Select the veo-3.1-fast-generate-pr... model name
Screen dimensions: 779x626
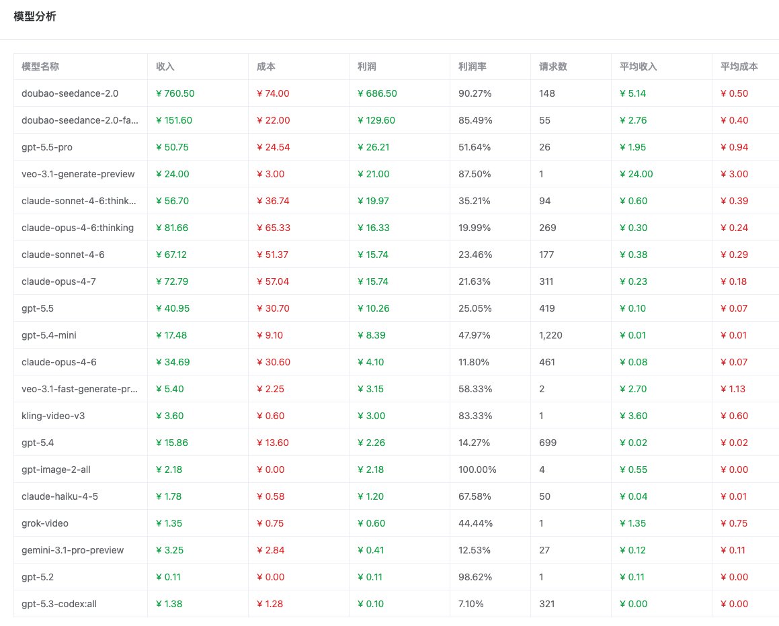point(79,389)
